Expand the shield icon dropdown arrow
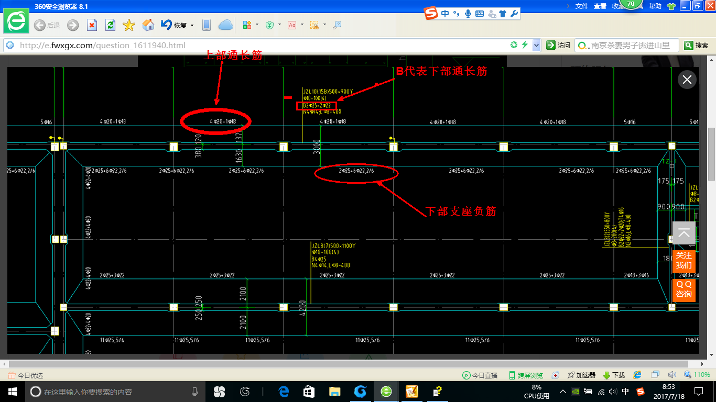The width and height of the screenshot is (716, 402). click(279, 25)
